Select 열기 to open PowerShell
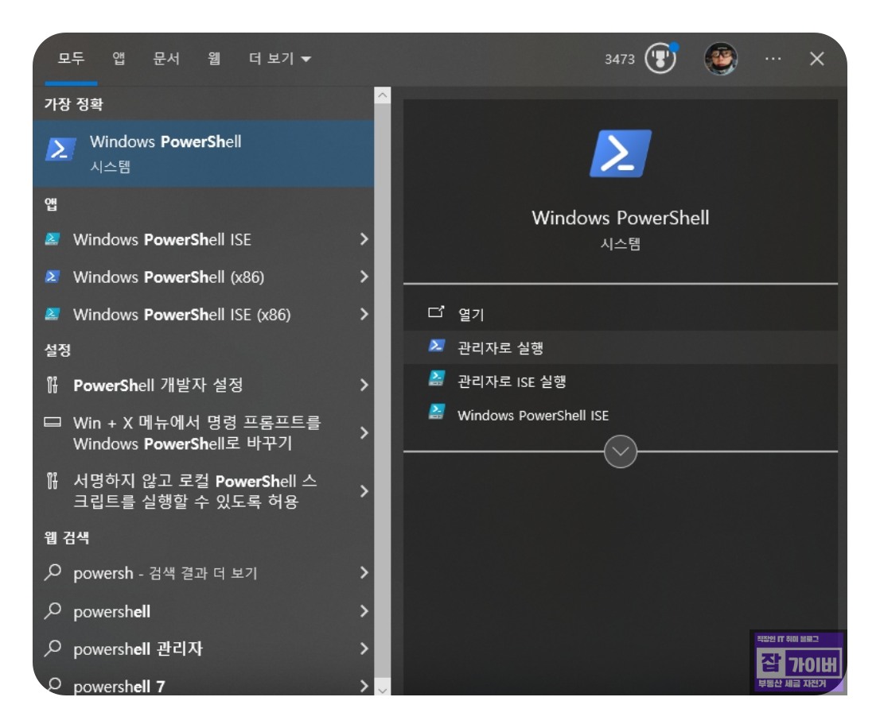Image resolution: width=880 pixels, height=728 pixels. click(620, 314)
